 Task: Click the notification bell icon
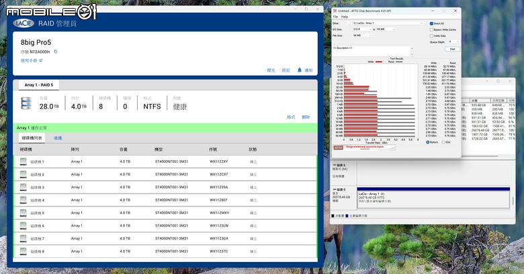[300, 70]
